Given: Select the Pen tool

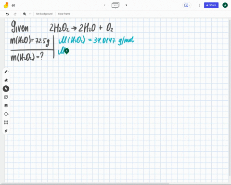Looking at the screenshot, I should pos(6,72).
